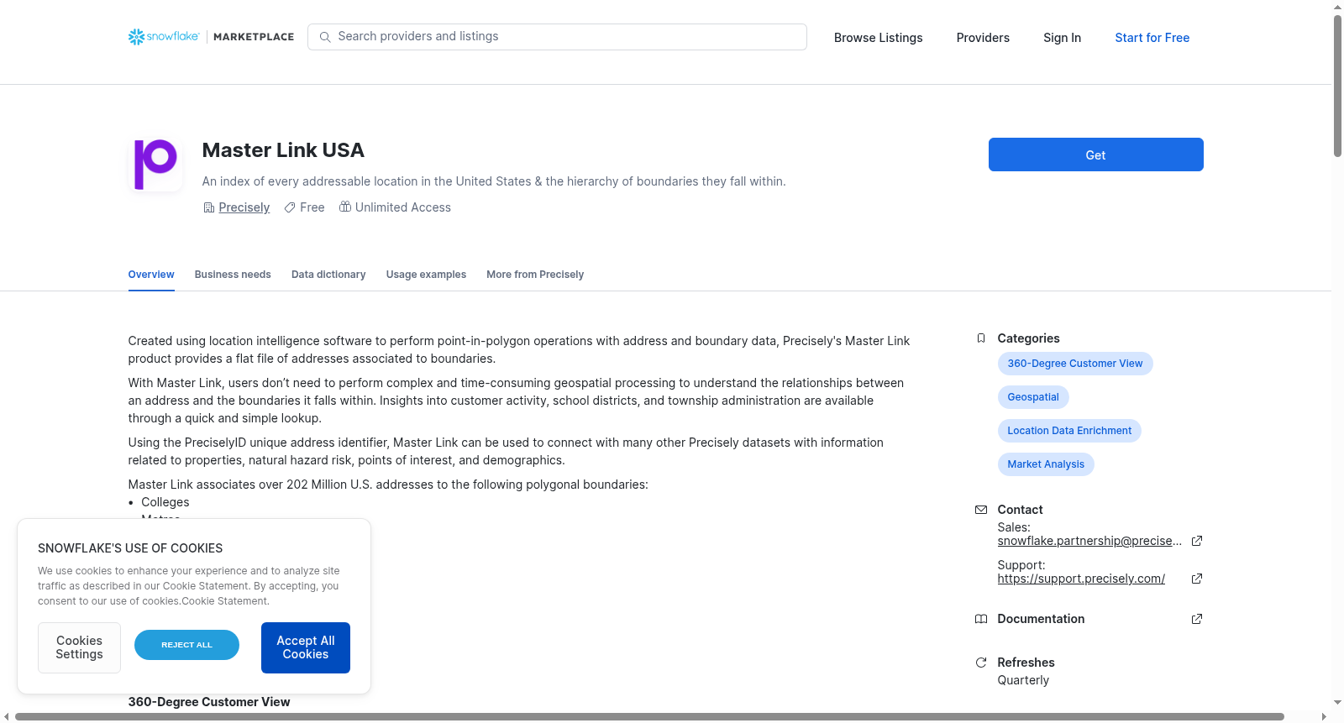The height and width of the screenshot is (723, 1344).
Task: Click Accept All Cookies
Action: click(x=306, y=647)
